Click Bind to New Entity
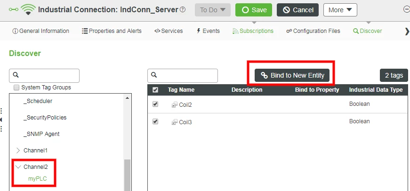The height and width of the screenshot is (191, 410). click(292, 76)
